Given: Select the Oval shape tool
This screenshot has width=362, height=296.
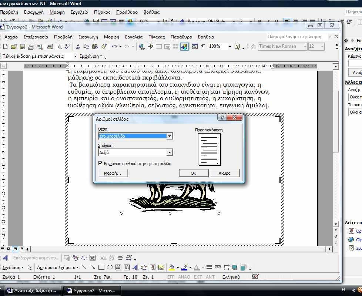Looking at the screenshot, I should coord(110,268).
